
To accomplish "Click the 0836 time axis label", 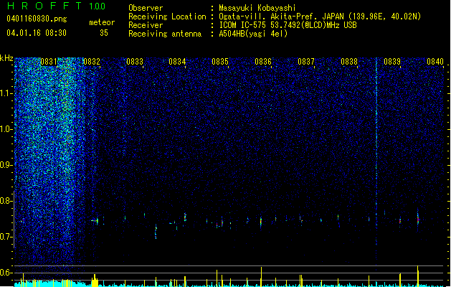I will 263,62.
